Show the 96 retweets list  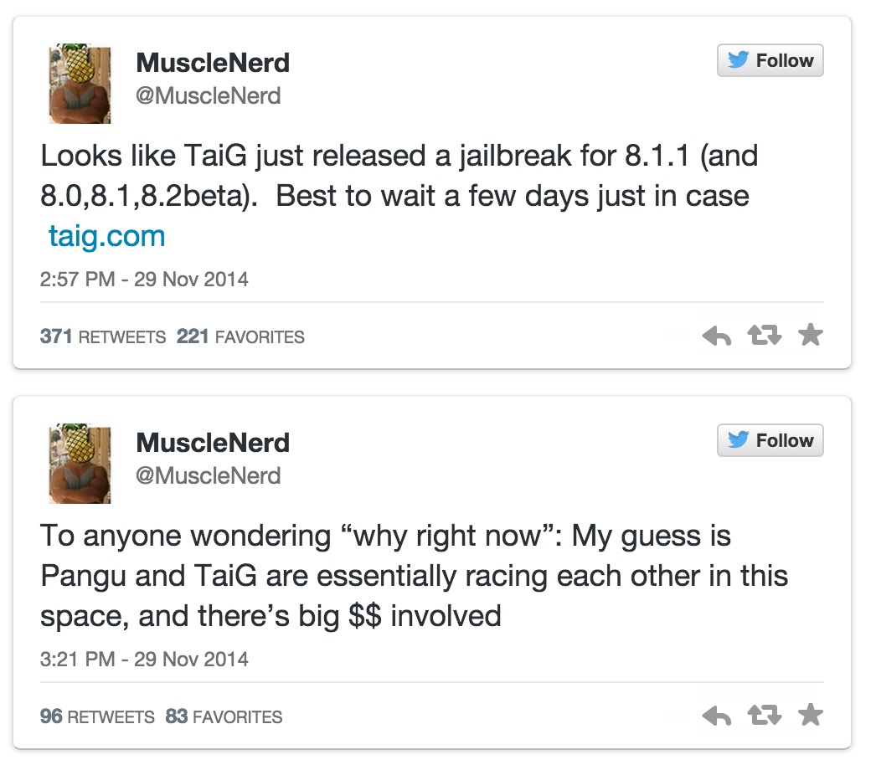pos(97,717)
